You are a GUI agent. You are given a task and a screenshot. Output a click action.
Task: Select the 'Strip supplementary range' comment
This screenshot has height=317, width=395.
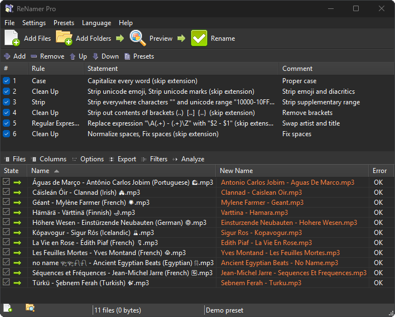(321, 102)
